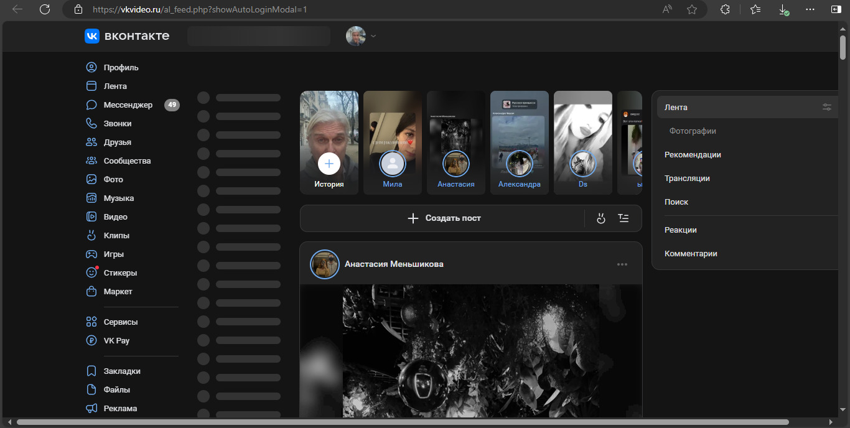Click the search field in VK header

tap(259, 36)
